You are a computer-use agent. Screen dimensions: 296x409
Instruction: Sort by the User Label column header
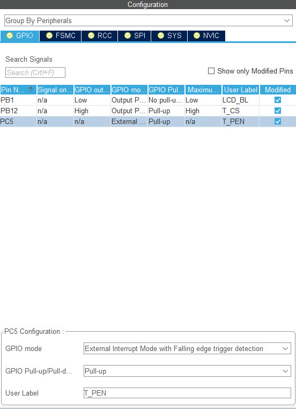click(x=240, y=90)
